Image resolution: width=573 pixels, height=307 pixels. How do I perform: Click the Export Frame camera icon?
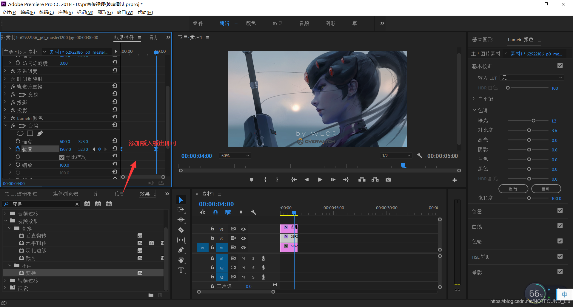coord(388,180)
